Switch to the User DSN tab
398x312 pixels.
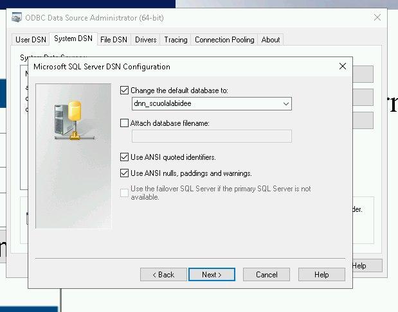31,40
